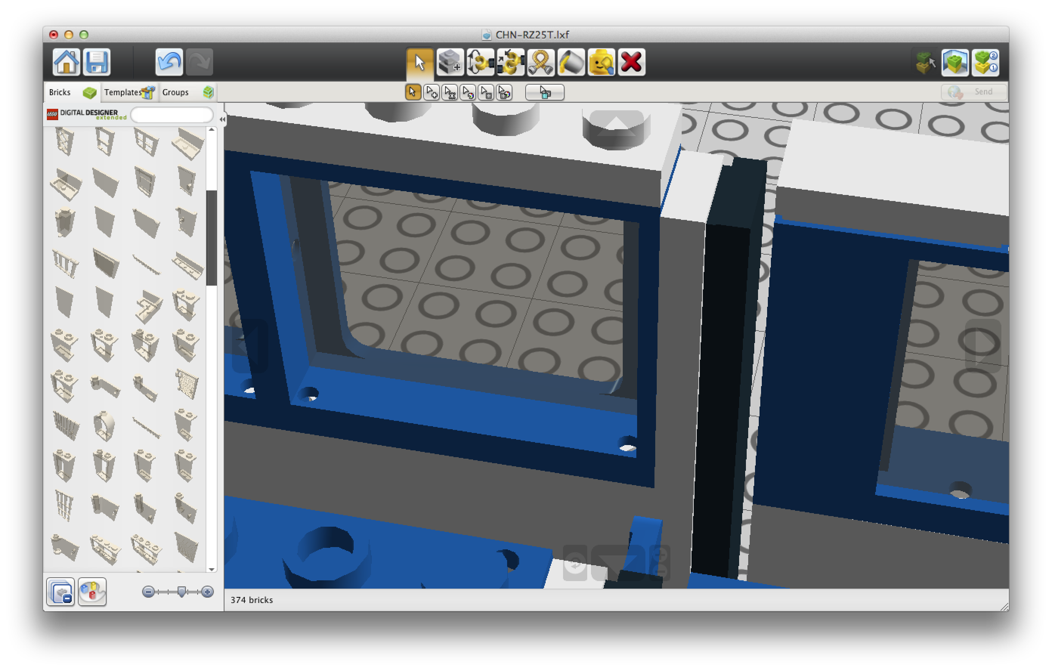Undo the last action
Screen dimensions: 1052x671
(x=169, y=62)
